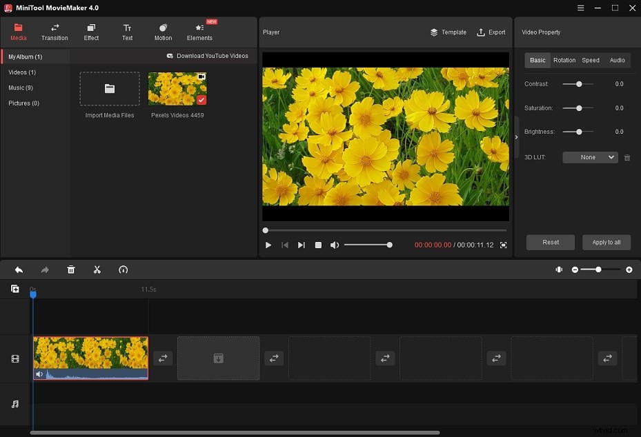Open the new Elements panel
Viewport: 641px width, 437px height.
[199, 31]
